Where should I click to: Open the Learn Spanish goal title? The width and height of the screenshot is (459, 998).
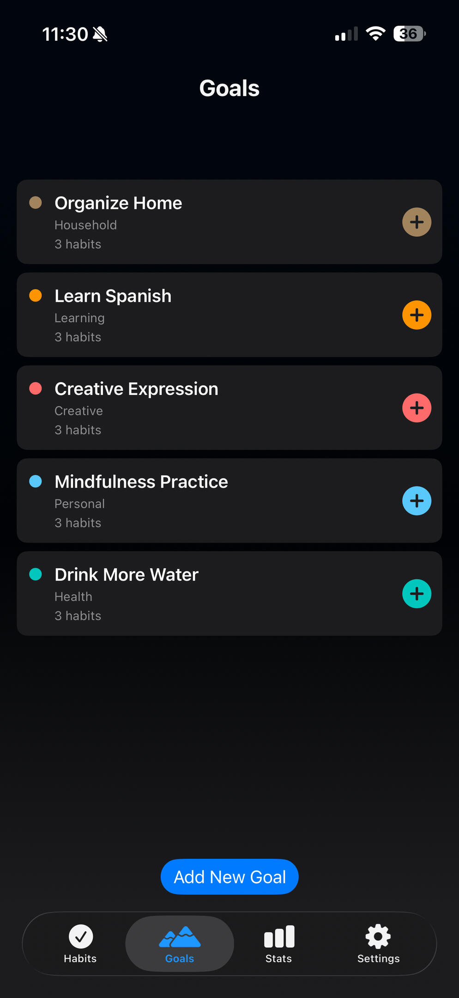113,296
